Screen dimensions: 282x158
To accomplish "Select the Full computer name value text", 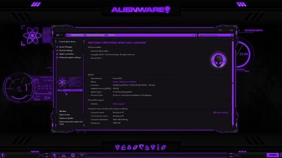I will 118,116.
